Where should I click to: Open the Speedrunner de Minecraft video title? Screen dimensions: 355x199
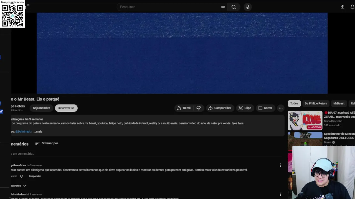coord(339,136)
